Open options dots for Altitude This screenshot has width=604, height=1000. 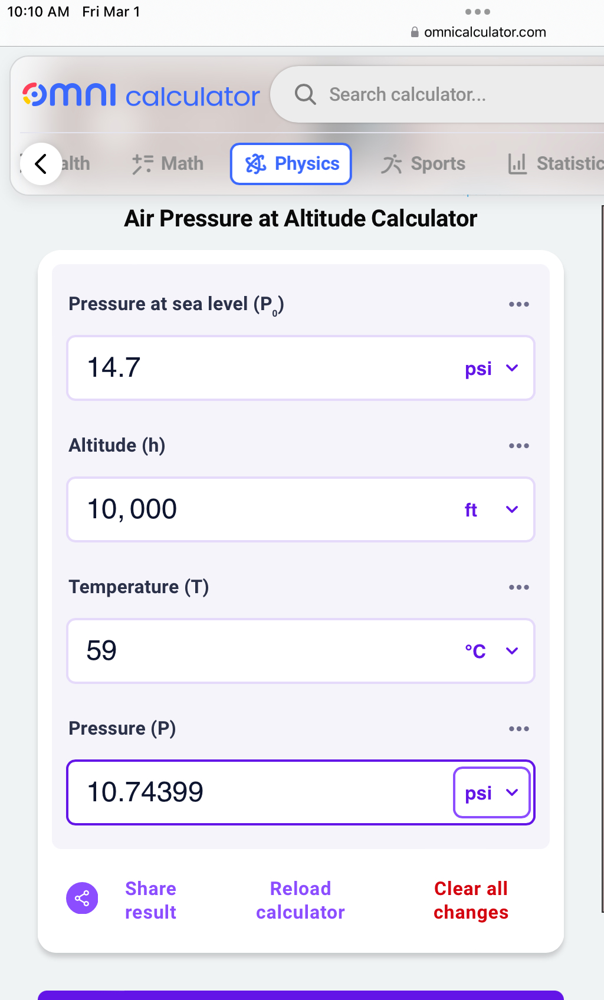[519, 446]
